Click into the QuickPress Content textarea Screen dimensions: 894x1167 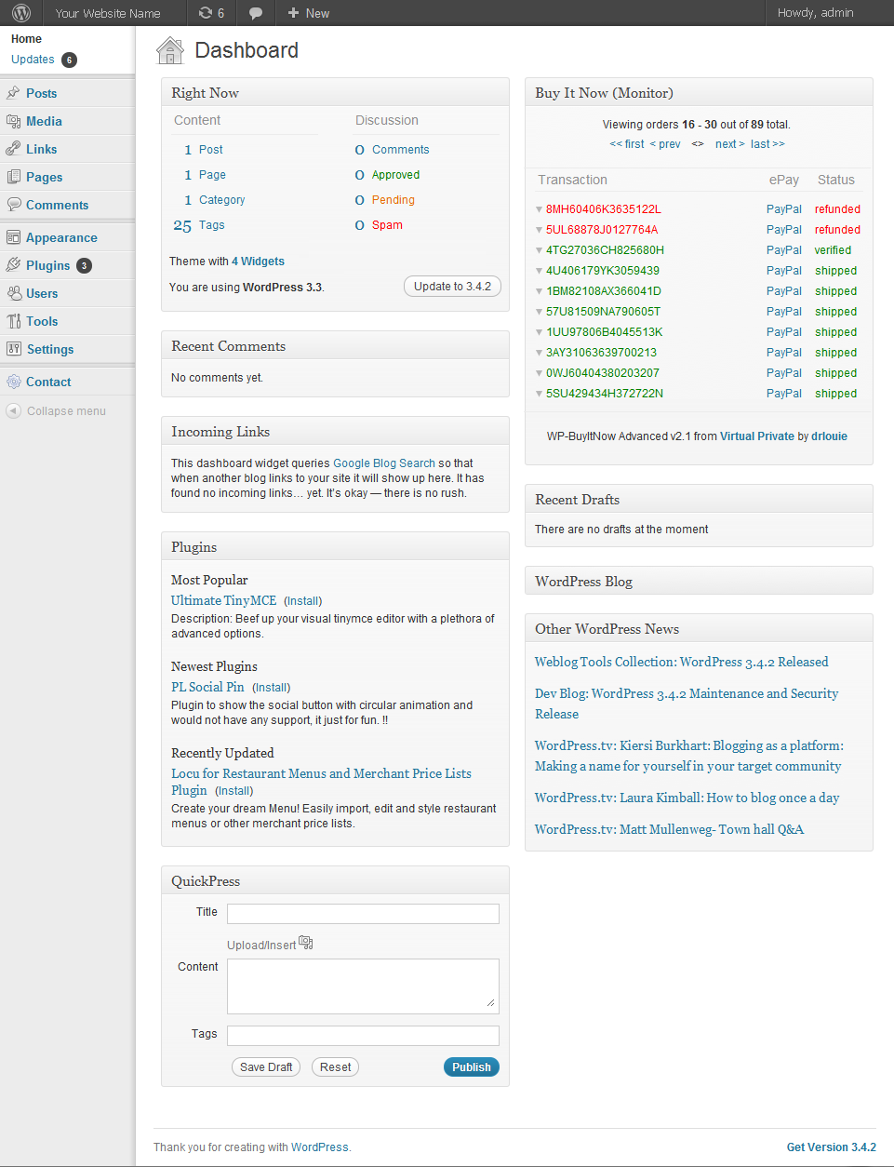coord(363,986)
